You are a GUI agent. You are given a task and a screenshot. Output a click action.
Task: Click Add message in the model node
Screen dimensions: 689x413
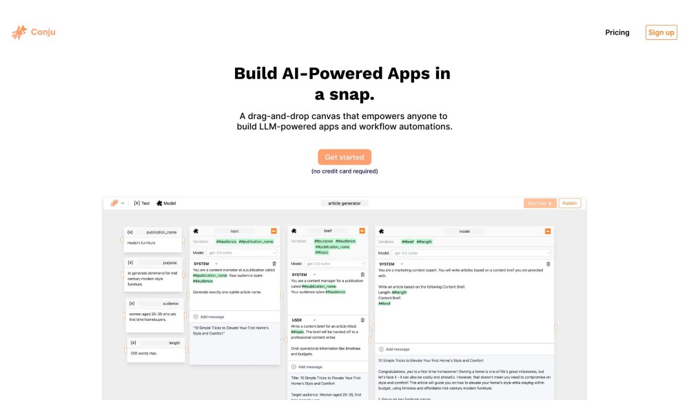[x=394, y=350]
